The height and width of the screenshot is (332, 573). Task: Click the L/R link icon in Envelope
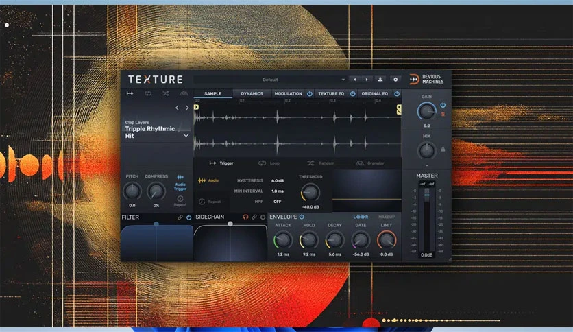(x=361, y=217)
